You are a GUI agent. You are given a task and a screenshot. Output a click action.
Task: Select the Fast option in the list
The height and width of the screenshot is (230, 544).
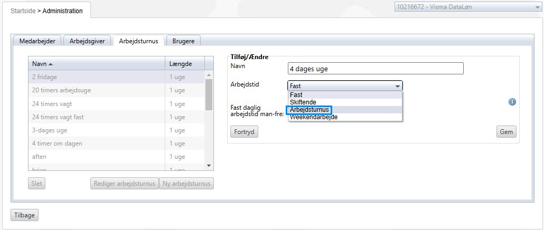pyautogui.click(x=296, y=95)
